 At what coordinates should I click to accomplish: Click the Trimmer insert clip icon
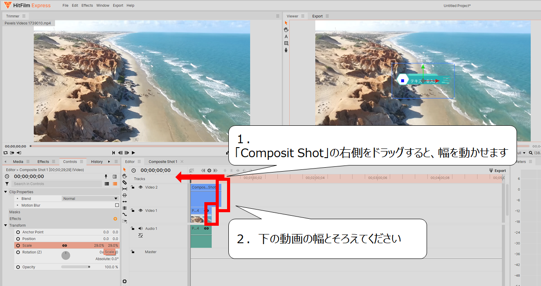click(12, 153)
